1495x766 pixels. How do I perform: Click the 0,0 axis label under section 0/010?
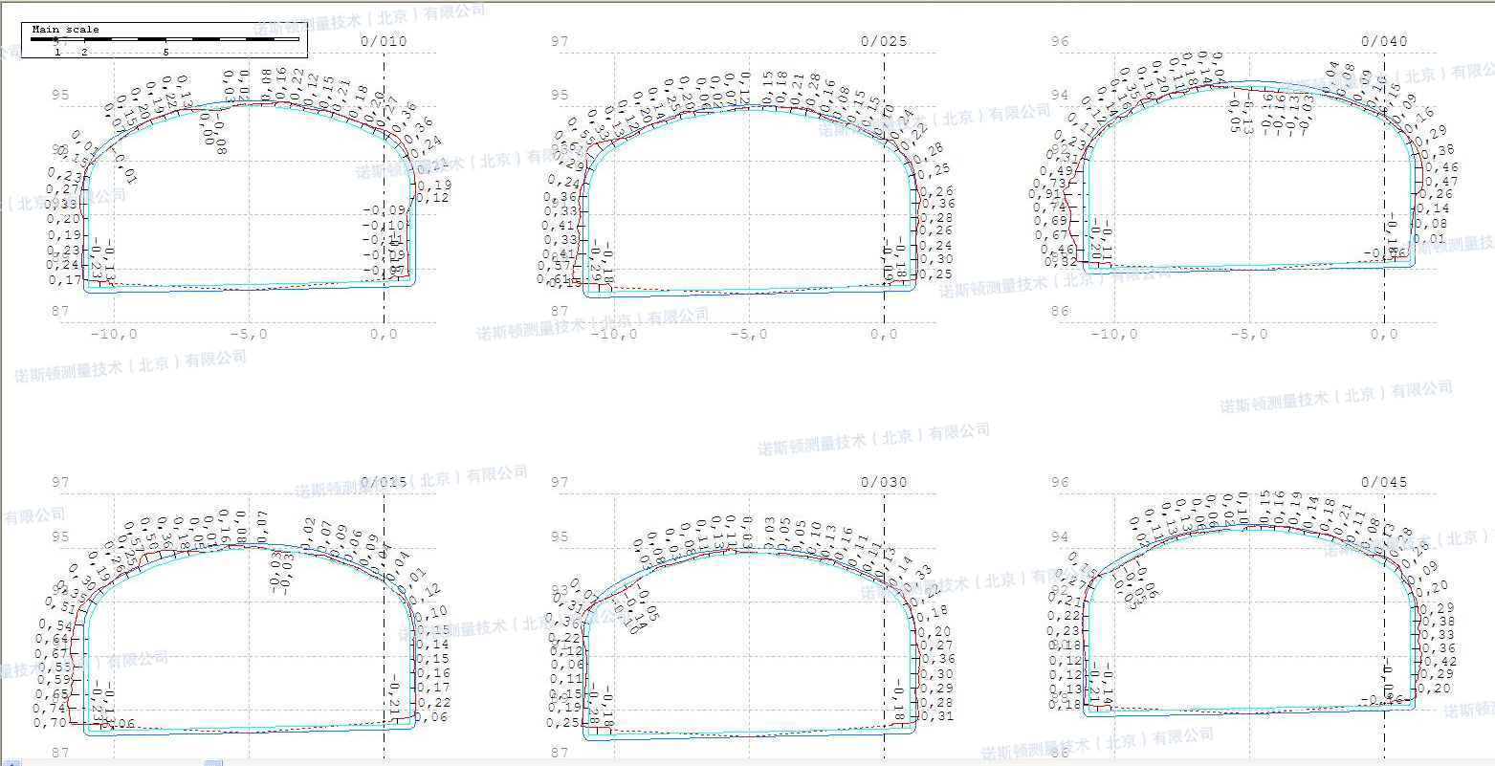pyautogui.click(x=384, y=334)
